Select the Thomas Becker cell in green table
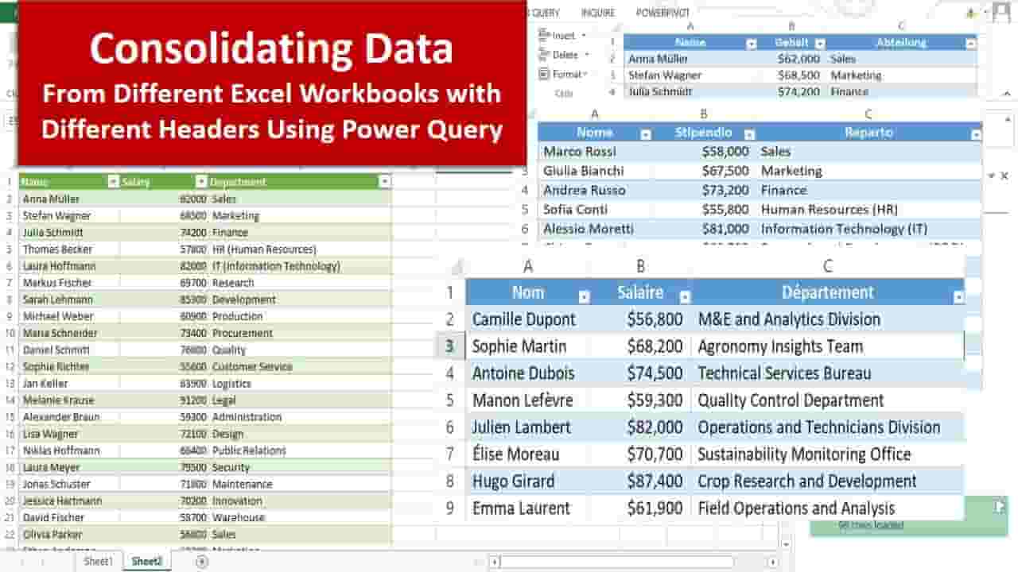The height and width of the screenshot is (572, 1018). 69,249
